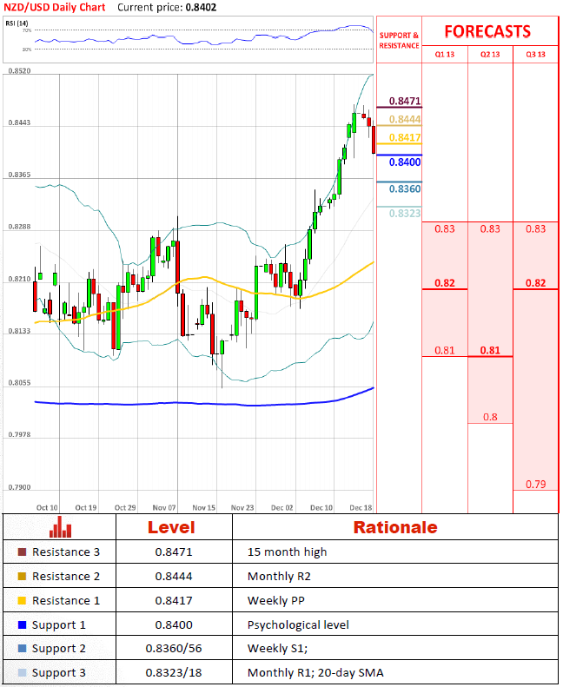Click the 0.8323 level beside the chart
The image size is (563, 687).
click(405, 214)
